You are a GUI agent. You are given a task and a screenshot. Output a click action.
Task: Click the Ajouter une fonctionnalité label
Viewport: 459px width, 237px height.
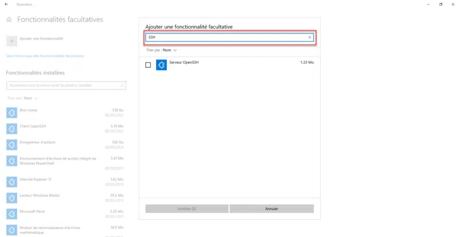[x=41, y=38]
